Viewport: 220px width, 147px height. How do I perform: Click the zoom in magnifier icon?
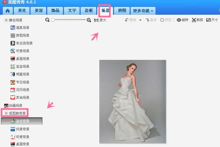89,20
